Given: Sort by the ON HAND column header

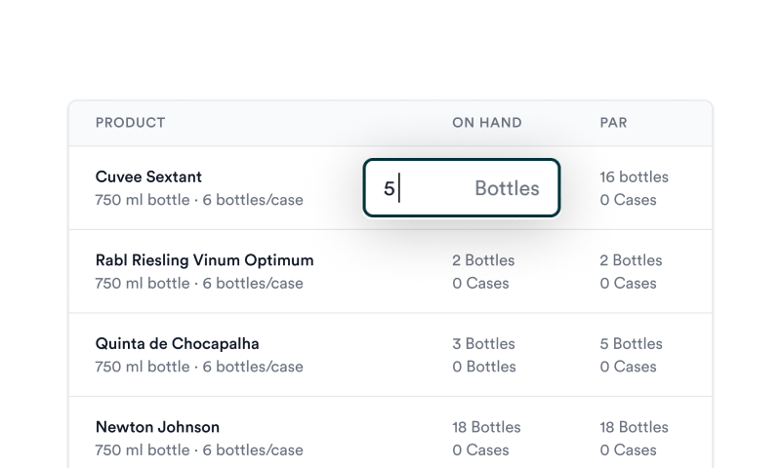Looking at the screenshot, I should (486, 123).
